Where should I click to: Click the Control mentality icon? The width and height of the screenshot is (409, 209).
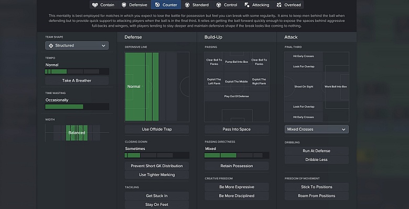tap(219, 5)
